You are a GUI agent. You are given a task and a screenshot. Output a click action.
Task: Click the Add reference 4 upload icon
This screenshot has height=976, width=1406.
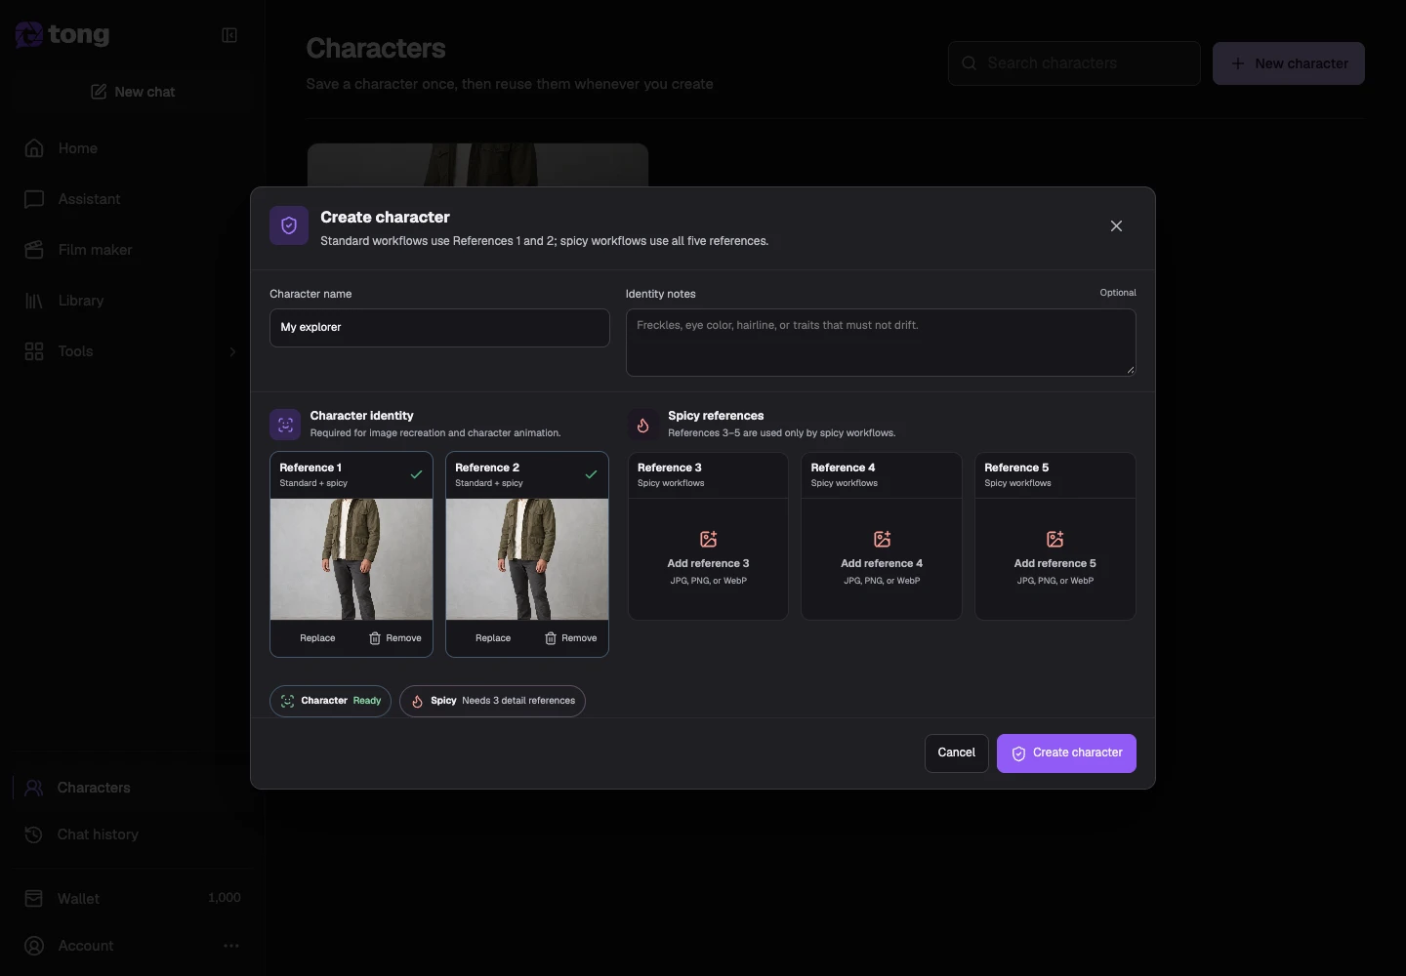pos(882,539)
